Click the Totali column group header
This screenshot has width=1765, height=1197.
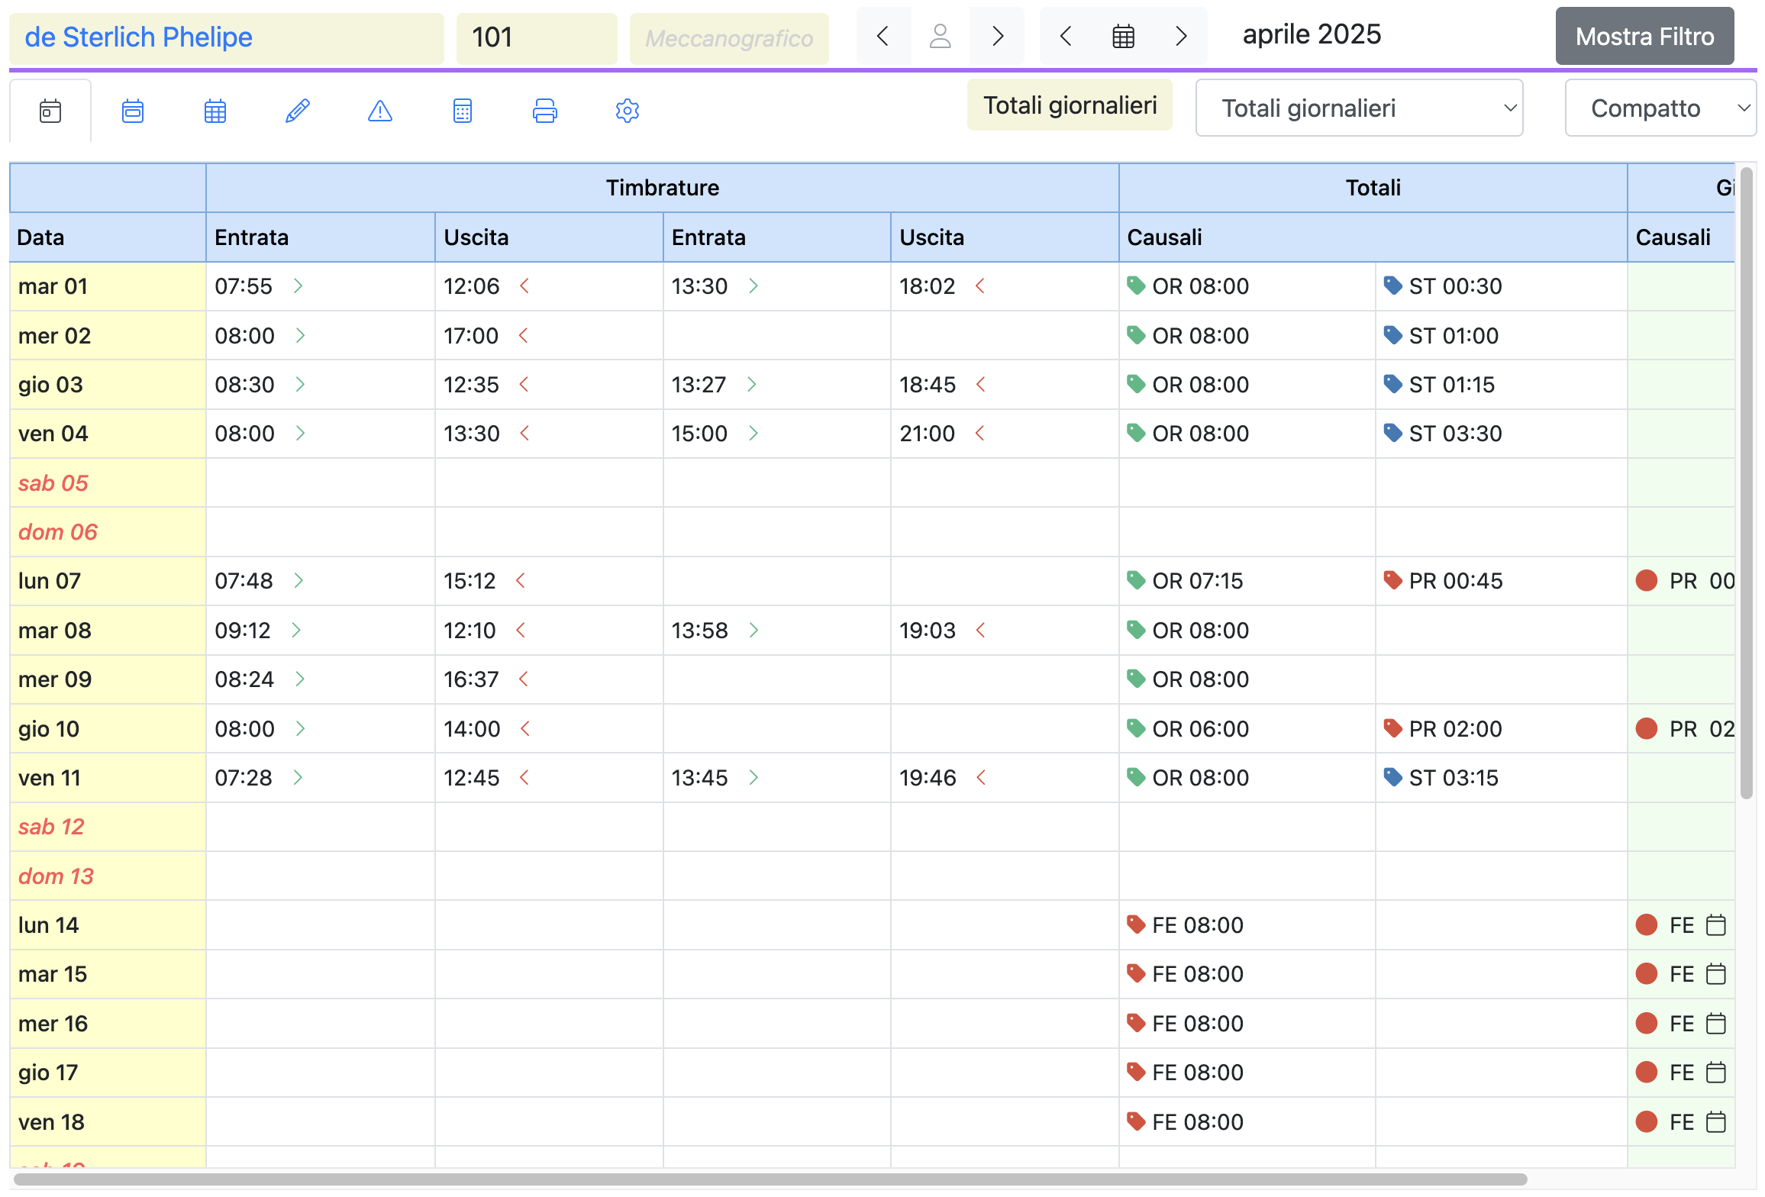(1373, 188)
